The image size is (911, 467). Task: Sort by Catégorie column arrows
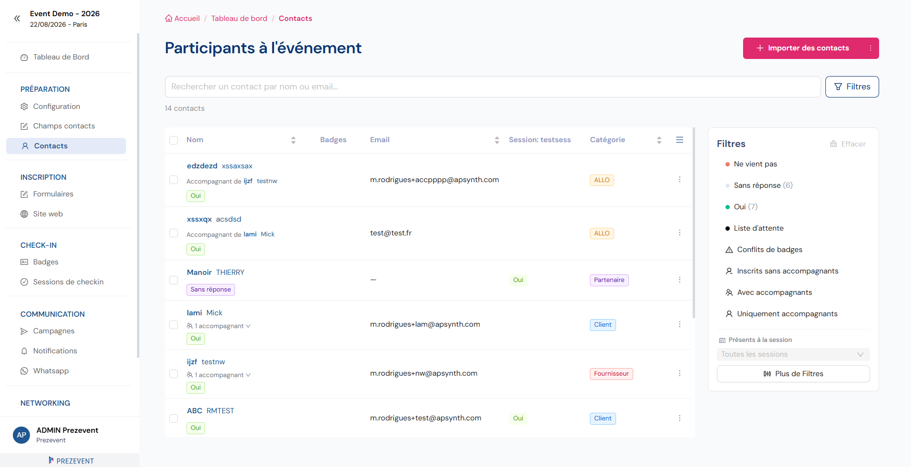coord(659,140)
